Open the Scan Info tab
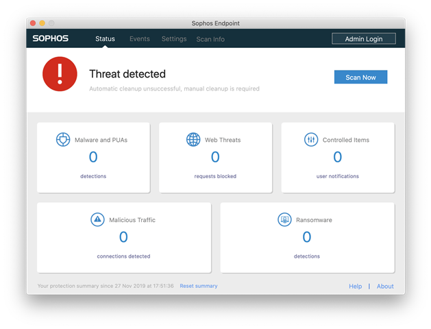 coord(210,39)
